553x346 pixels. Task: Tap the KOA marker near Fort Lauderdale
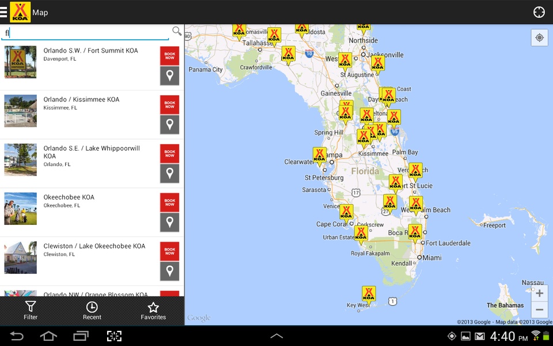coord(415,234)
